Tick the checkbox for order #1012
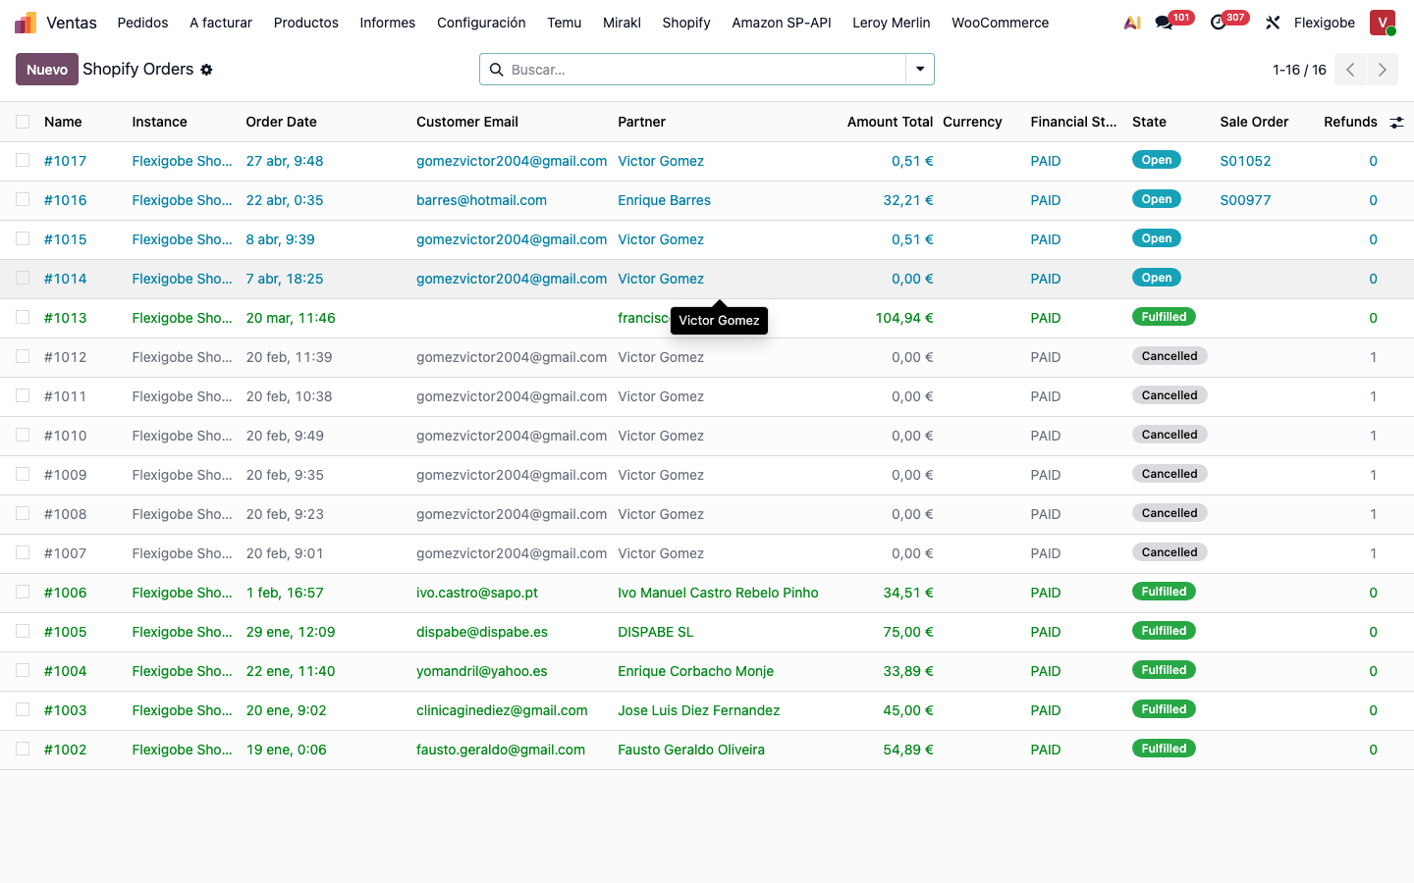The image size is (1414, 883). click(23, 356)
